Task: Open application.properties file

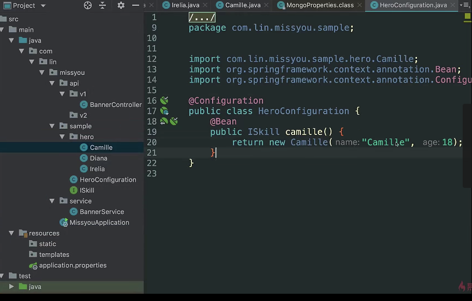Action: (x=73, y=265)
